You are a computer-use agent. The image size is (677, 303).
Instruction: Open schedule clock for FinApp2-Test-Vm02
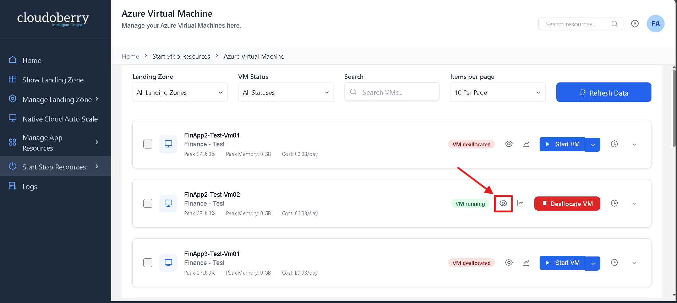[614, 203]
